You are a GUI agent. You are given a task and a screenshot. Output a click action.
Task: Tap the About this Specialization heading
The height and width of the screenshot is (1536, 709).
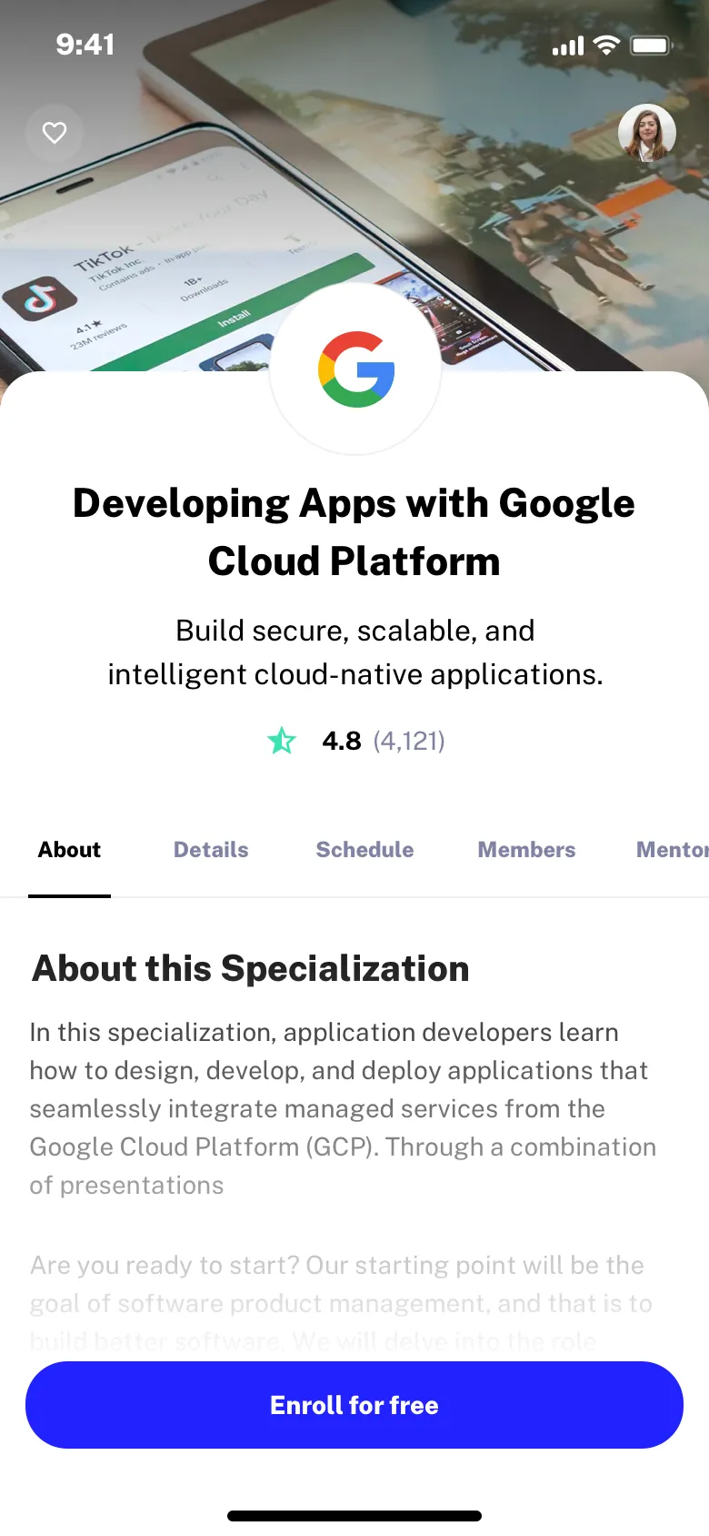251,968
